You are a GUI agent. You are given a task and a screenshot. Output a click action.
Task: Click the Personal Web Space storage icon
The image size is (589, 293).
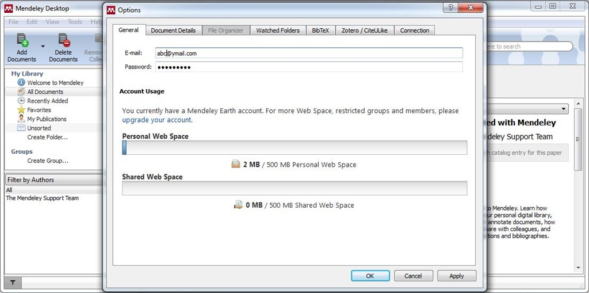point(236,165)
